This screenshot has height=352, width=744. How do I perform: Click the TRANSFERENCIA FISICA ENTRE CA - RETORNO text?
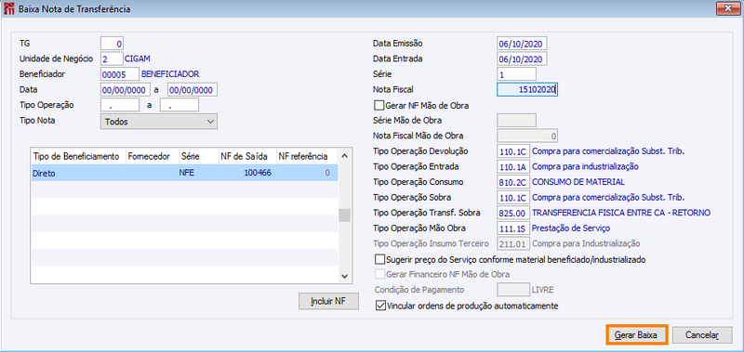click(x=621, y=213)
